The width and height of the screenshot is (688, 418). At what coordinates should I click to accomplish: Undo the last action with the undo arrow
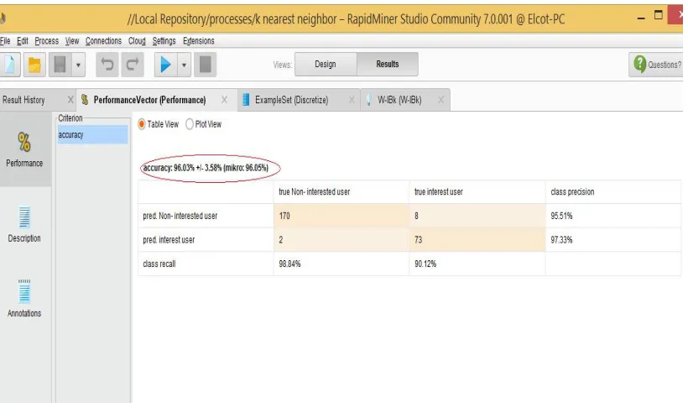(107, 65)
